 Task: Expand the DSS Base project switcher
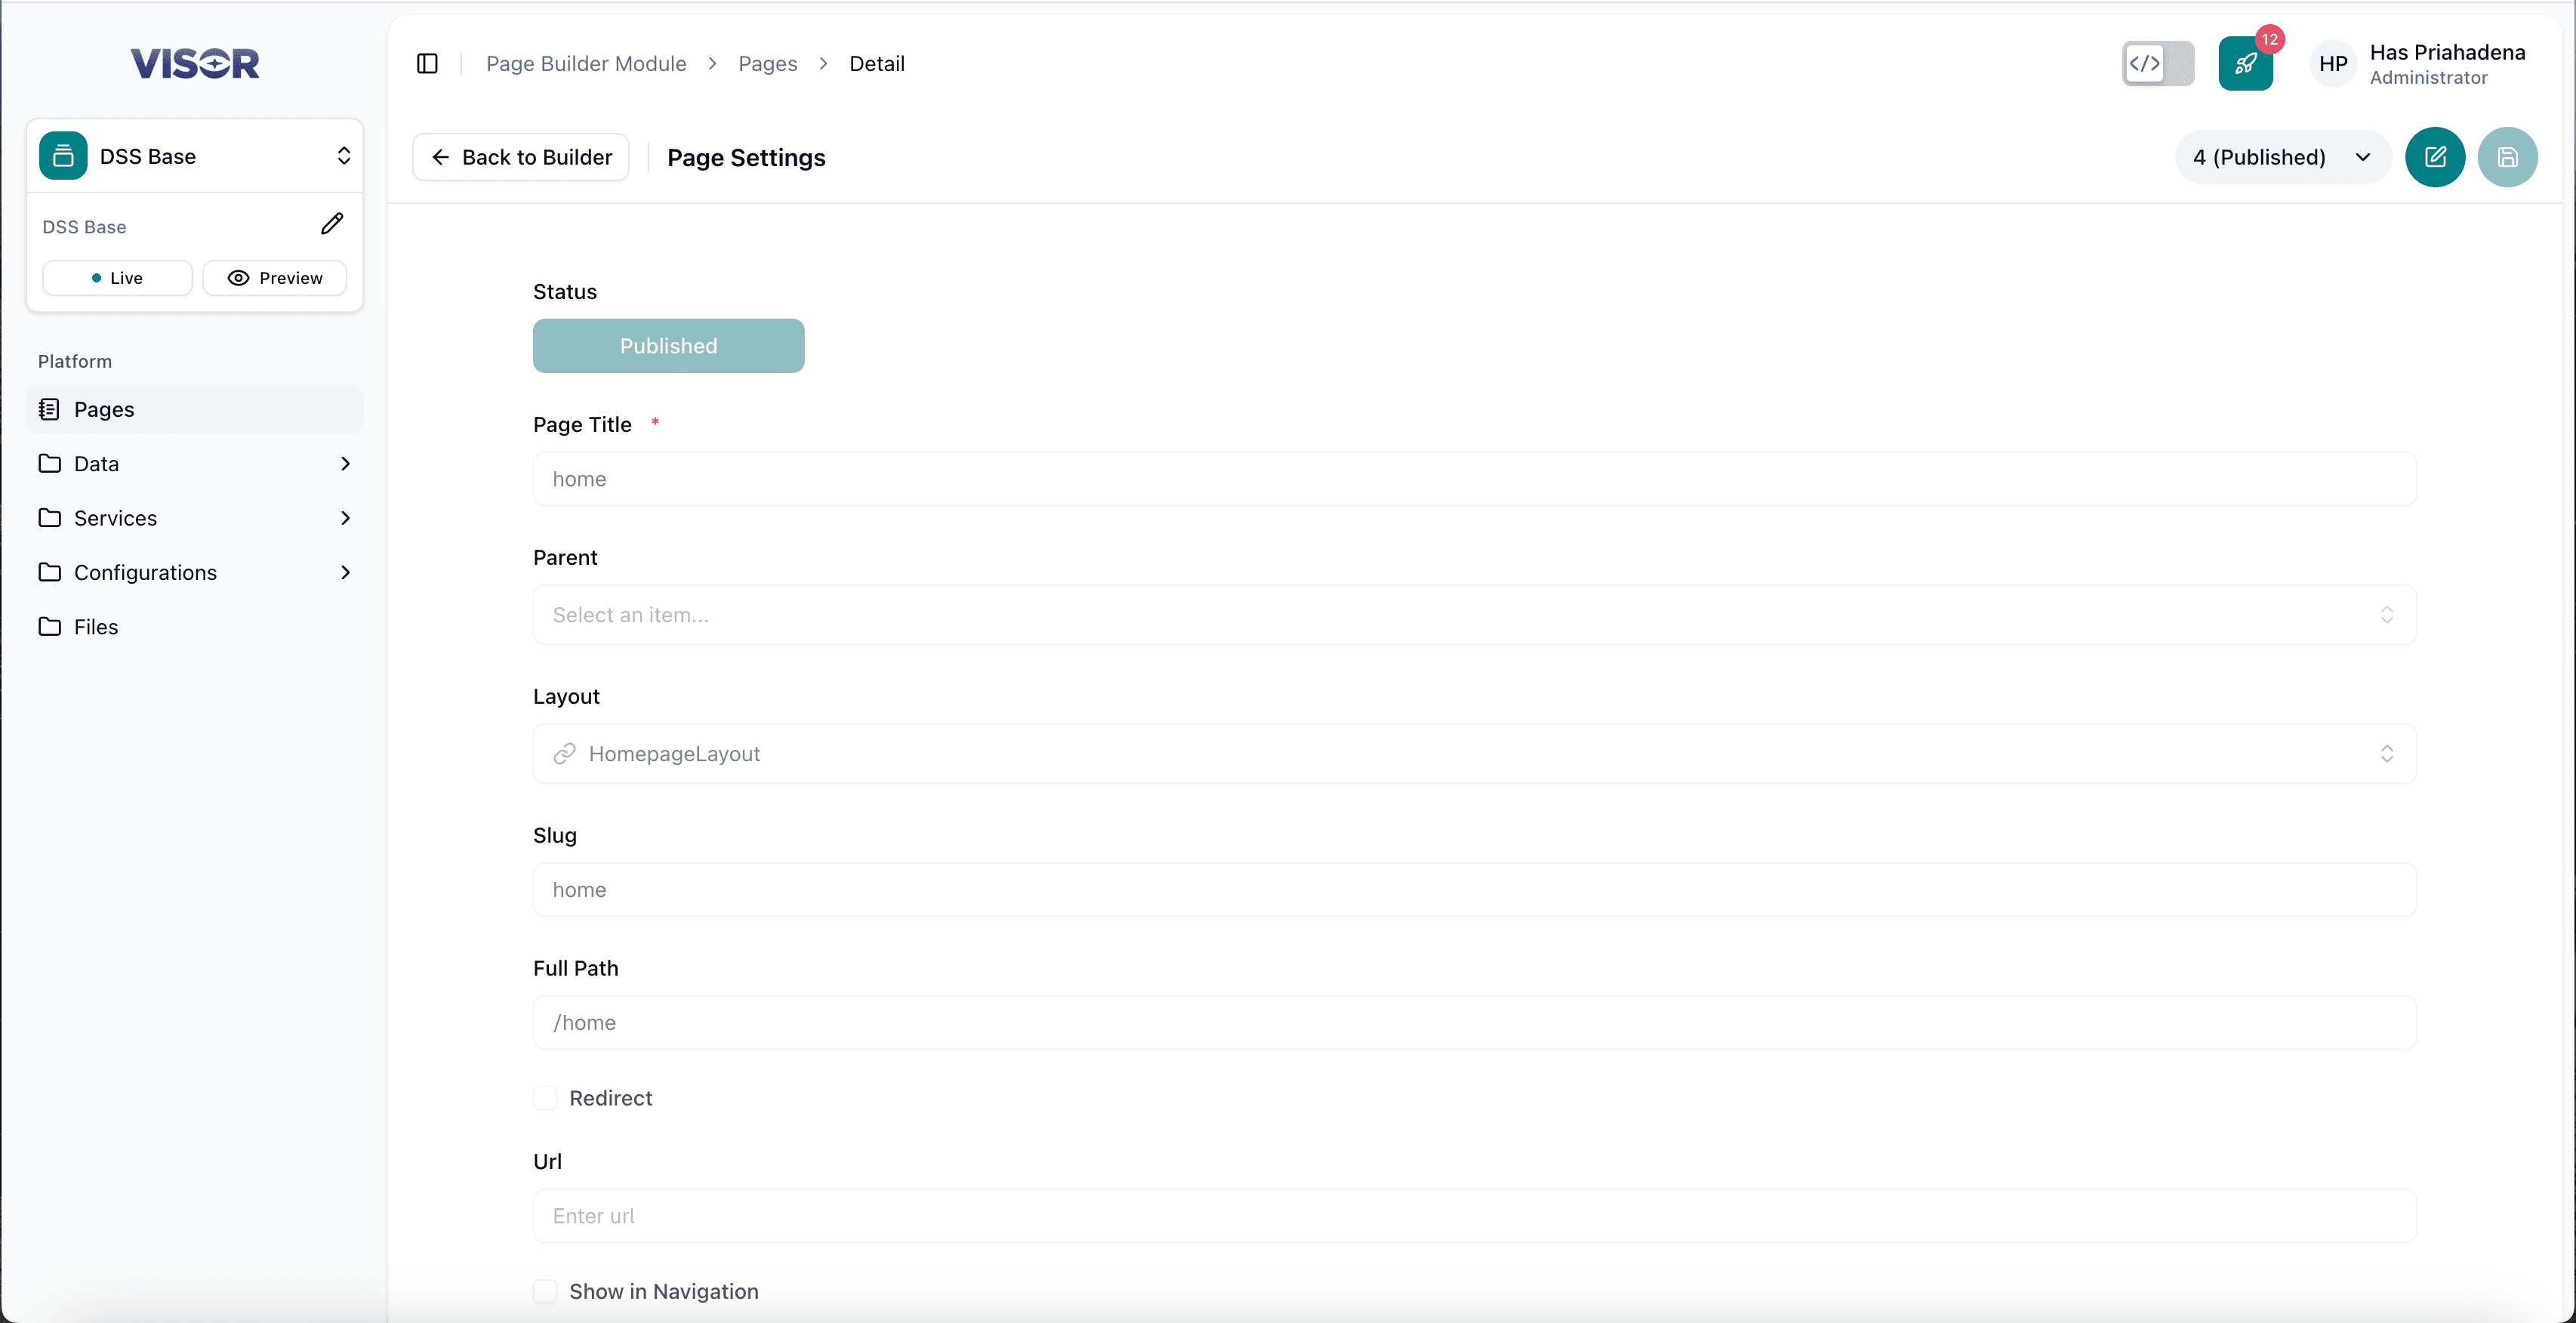click(344, 156)
